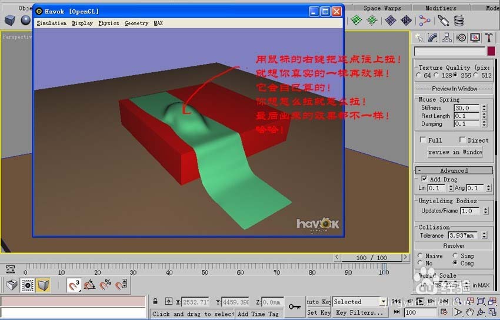The image size is (500, 320).
Task: Click the open timeline mini curve editor icon
Action: pyautogui.click(x=10, y=269)
